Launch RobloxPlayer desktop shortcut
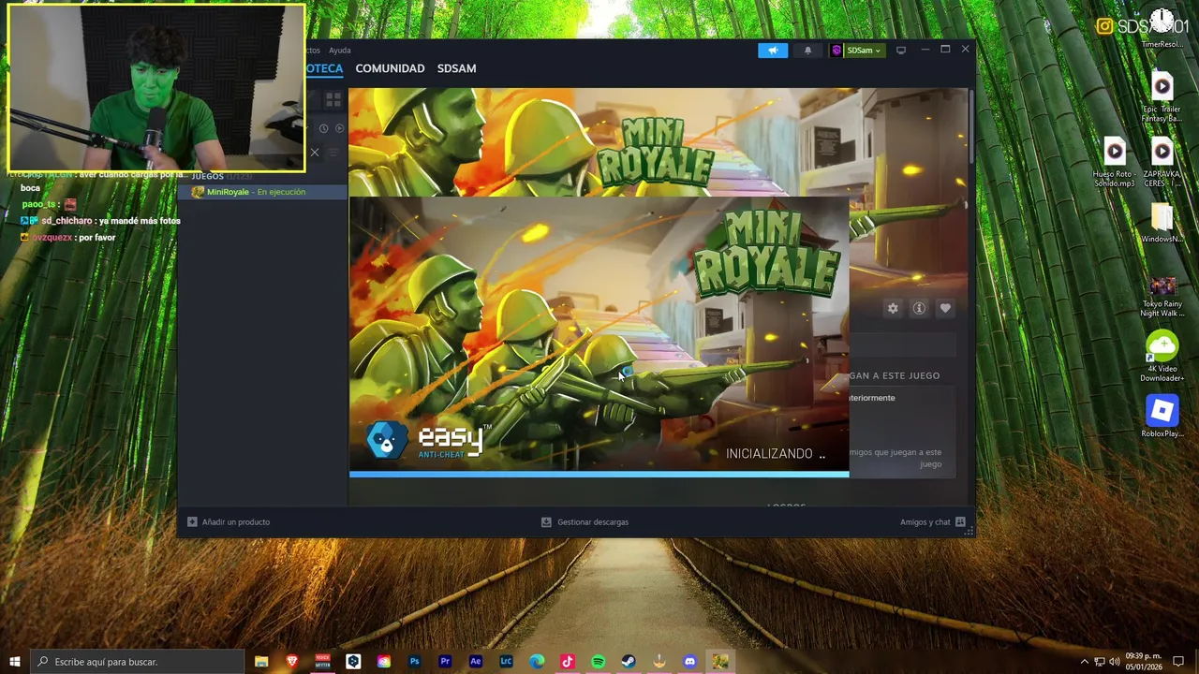 (1162, 417)
